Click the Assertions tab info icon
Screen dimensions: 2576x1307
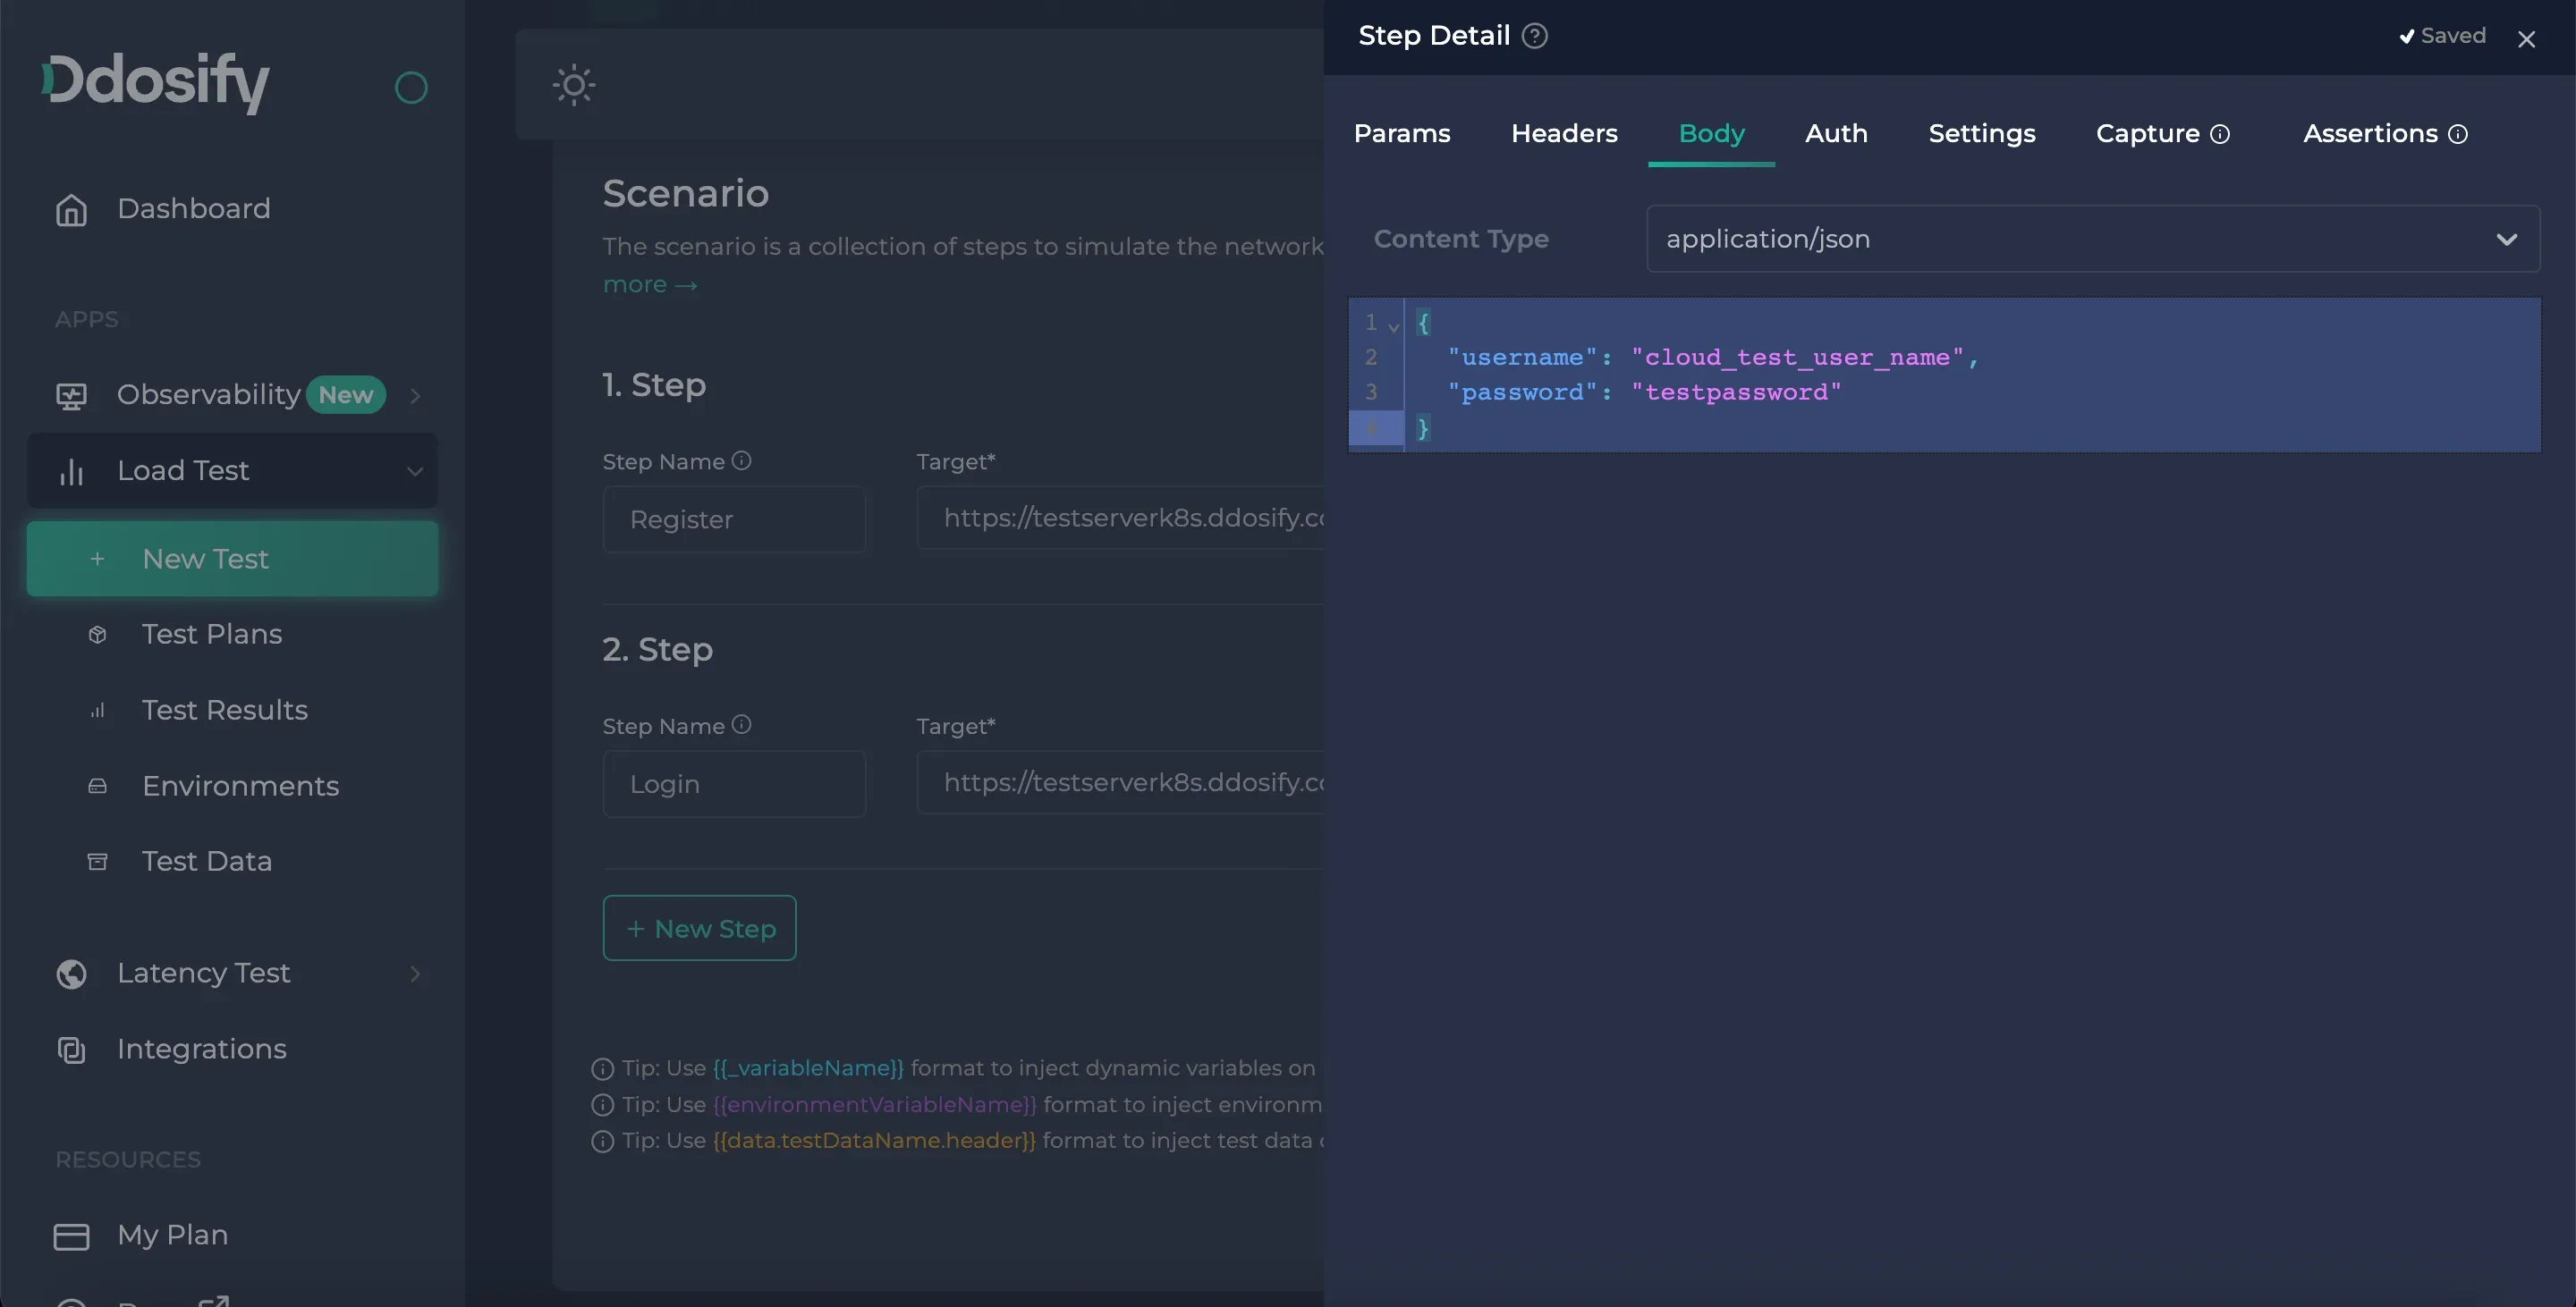(x=2458, y=134)
